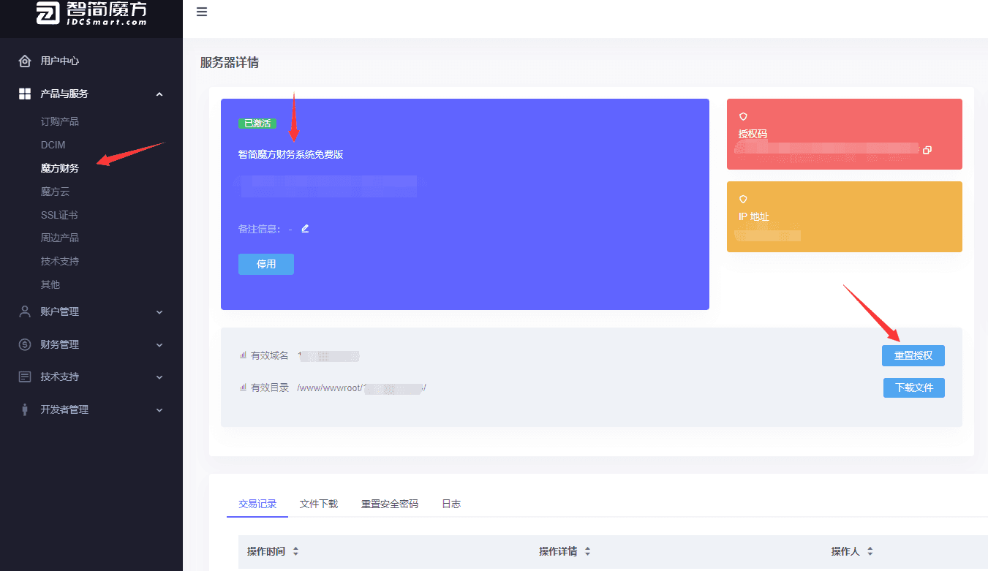This screenshot has width=988, height=571.
Task: Click the IP 地址 label
Action: coord(754,217)
